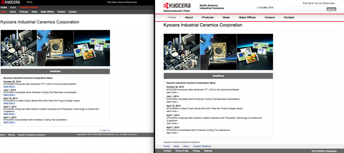This screenshot has width=344, height=153.
Task: Select the Home tab in left page's dark nav
Action: [3, 12]
